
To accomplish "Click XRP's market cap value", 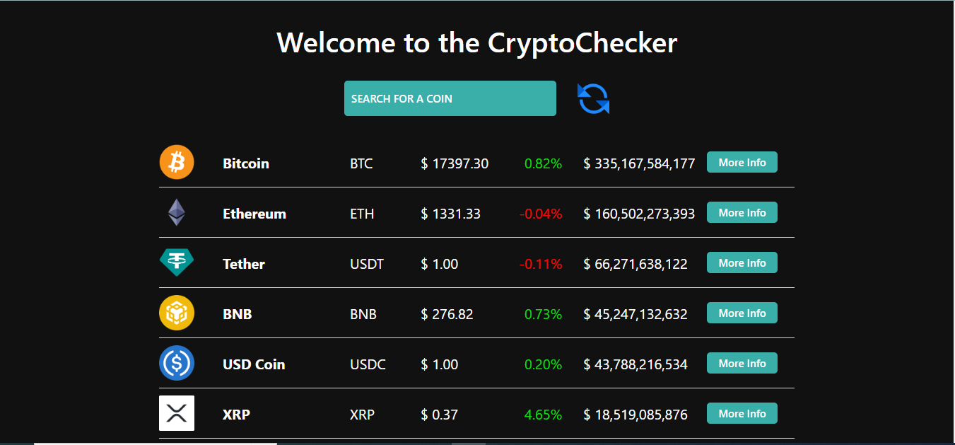I will pos(635,415).
